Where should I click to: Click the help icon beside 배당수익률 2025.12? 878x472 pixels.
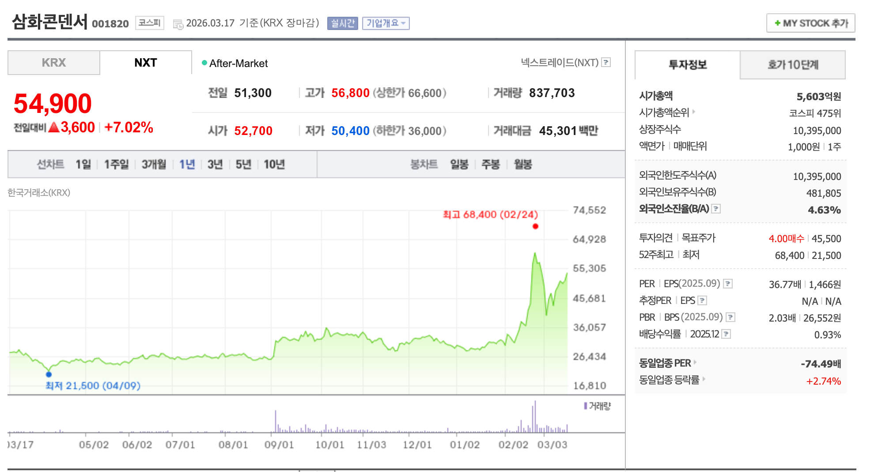click(726, 334)
